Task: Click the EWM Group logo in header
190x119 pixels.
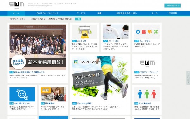Action: (x=16, y=5)
